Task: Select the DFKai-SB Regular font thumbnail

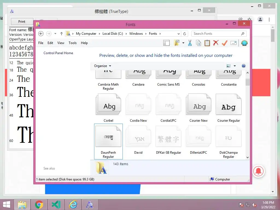Action: 168,137
